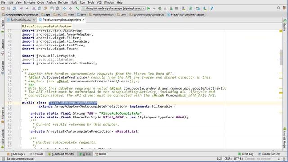Image resolution: width=288 pixels, height=162 pixels.
Task: Run the app with green play icon
Action: click(x=148, y=9)
